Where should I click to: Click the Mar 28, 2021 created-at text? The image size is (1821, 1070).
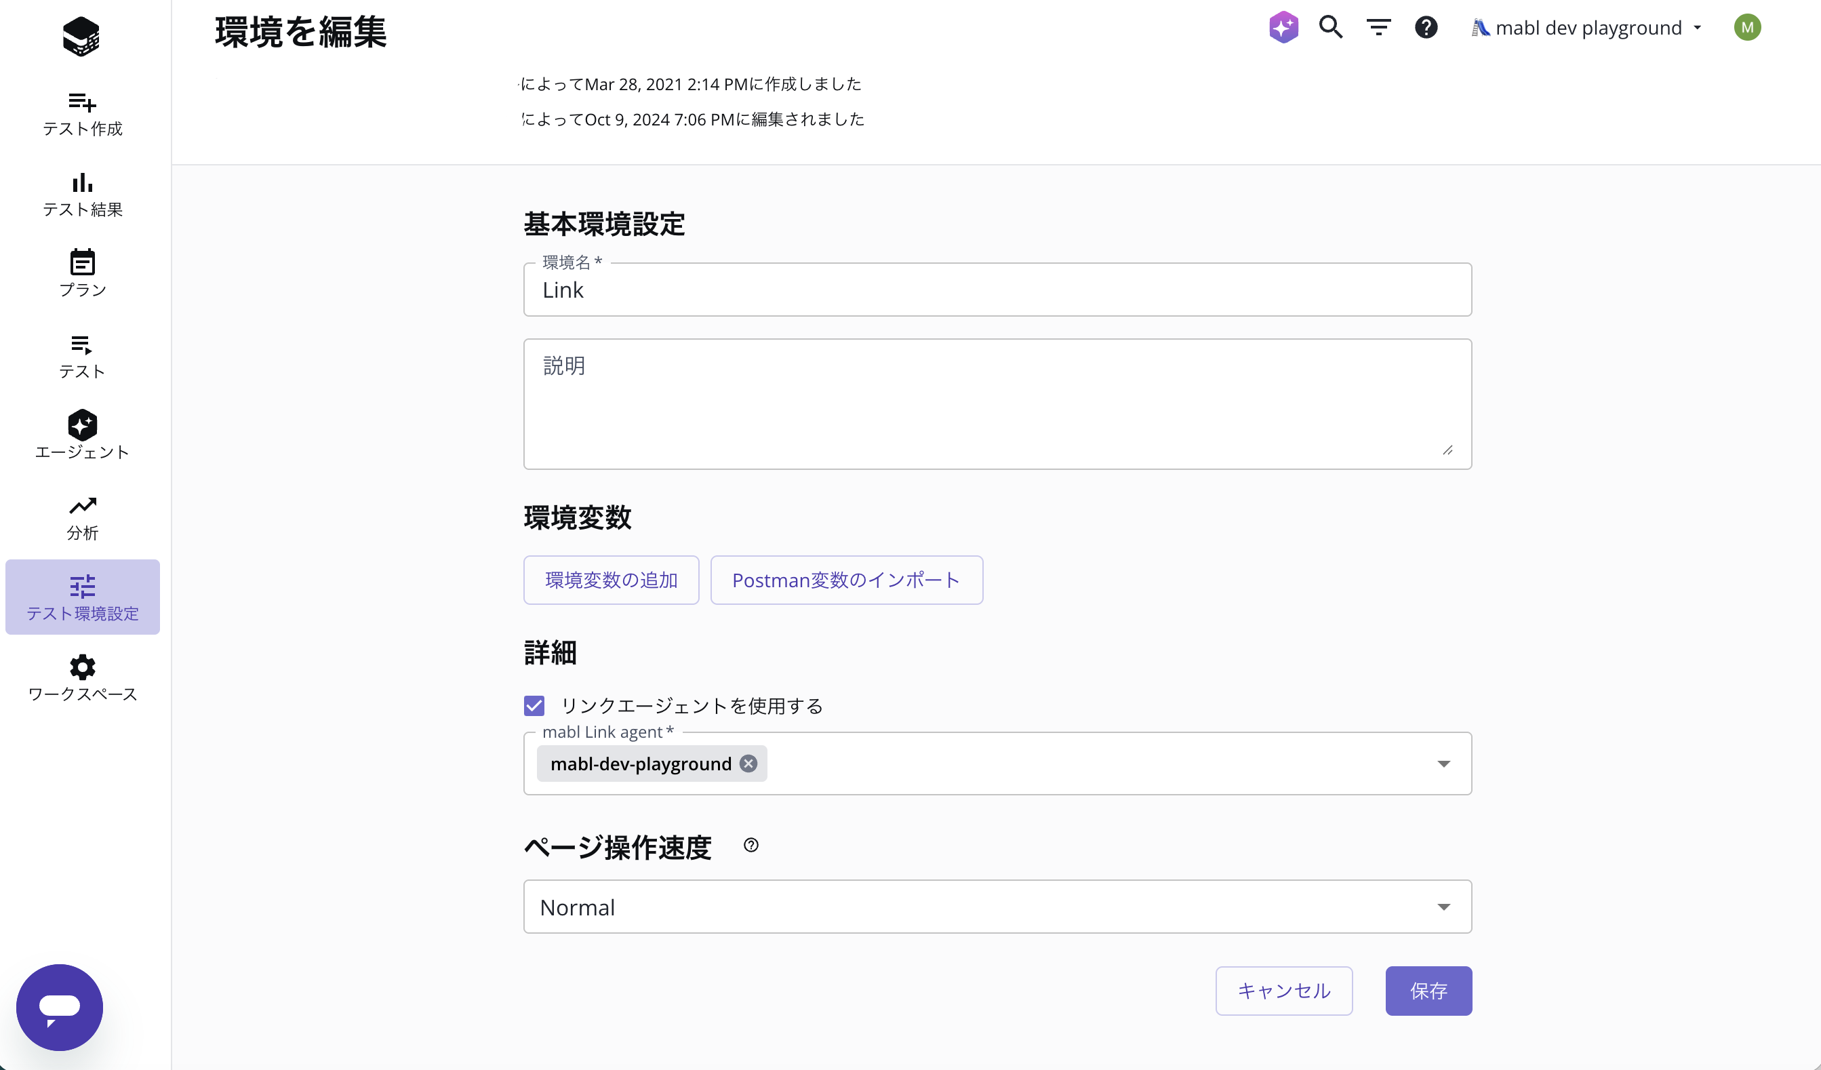[691, 85]
